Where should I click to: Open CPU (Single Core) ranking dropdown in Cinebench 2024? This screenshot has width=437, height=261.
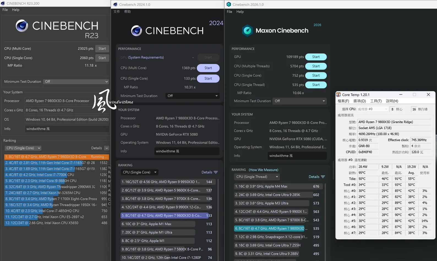point(140,172)
